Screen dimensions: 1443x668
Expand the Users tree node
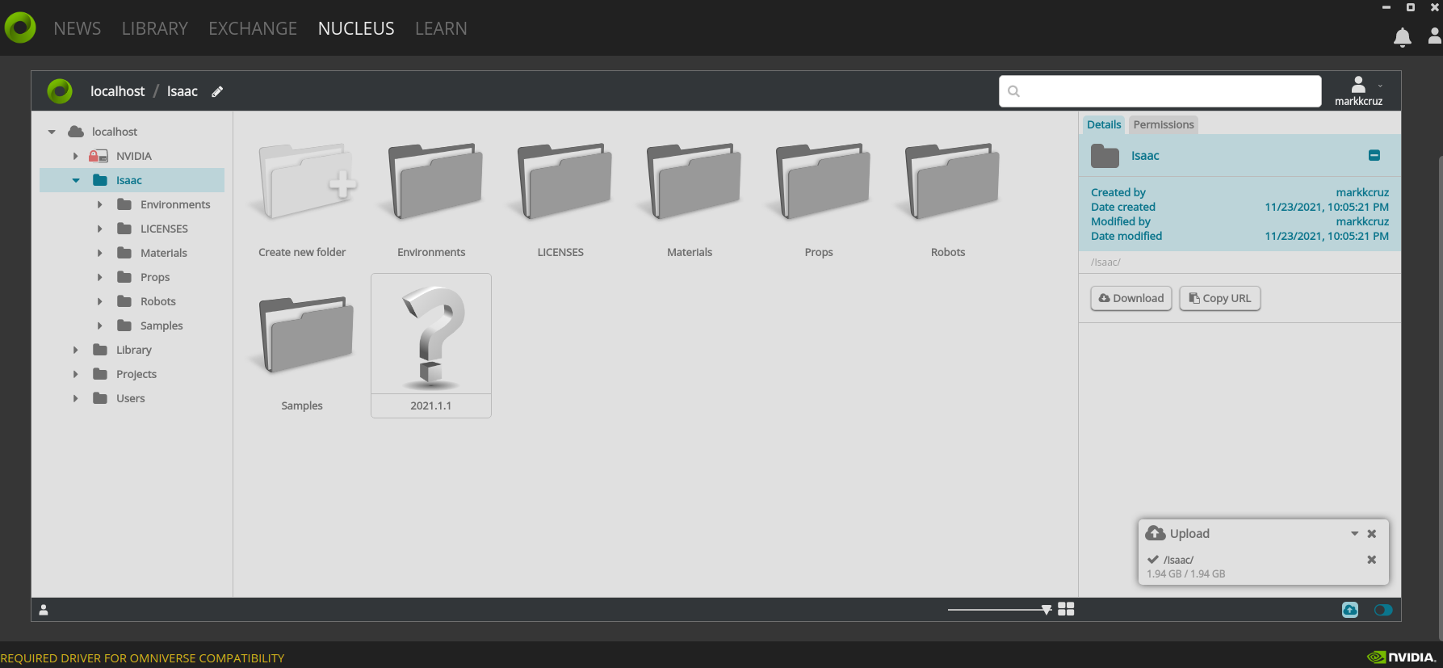[76, 398]
